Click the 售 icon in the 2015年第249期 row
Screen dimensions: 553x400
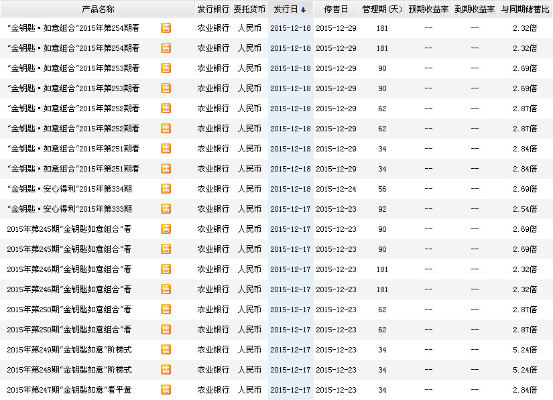[166, 350]
